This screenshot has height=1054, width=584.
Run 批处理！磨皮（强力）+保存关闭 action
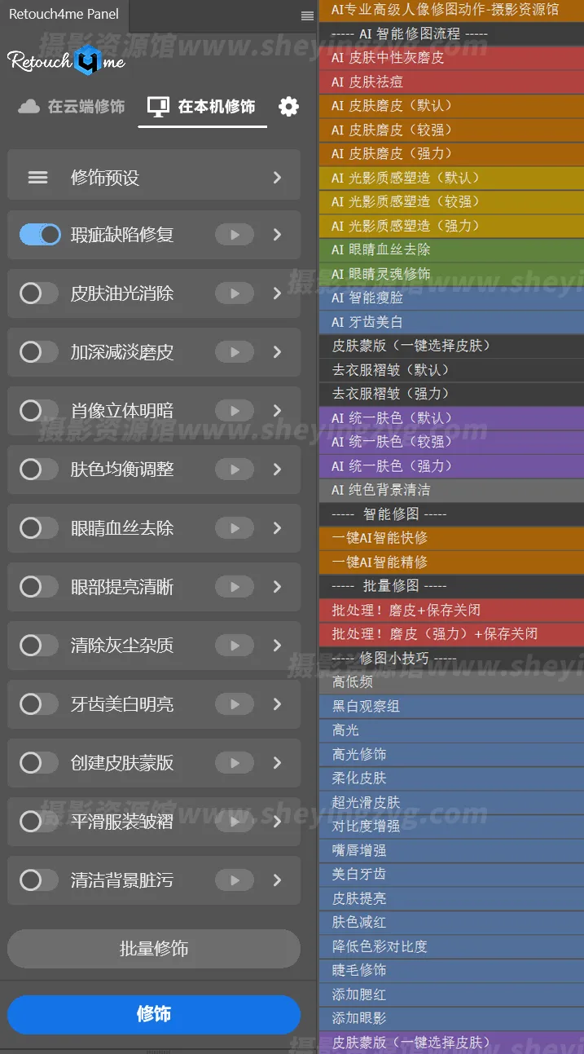(451, 634)
